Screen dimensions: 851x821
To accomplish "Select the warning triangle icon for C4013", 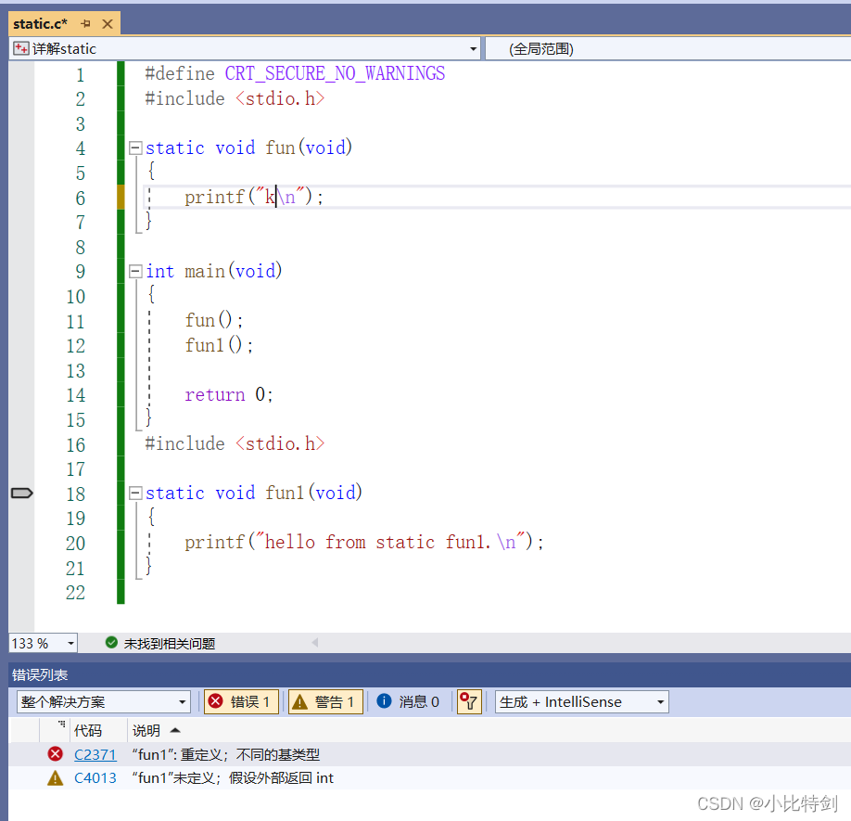I will pyautogui.click(x=55, y=778).
